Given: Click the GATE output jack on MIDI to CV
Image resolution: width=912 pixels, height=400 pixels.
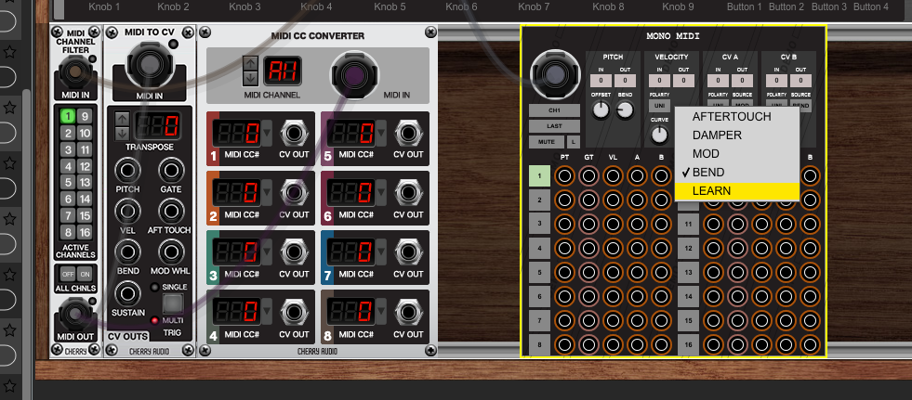Looking at the screenshot, I should [x=171, y=170].
